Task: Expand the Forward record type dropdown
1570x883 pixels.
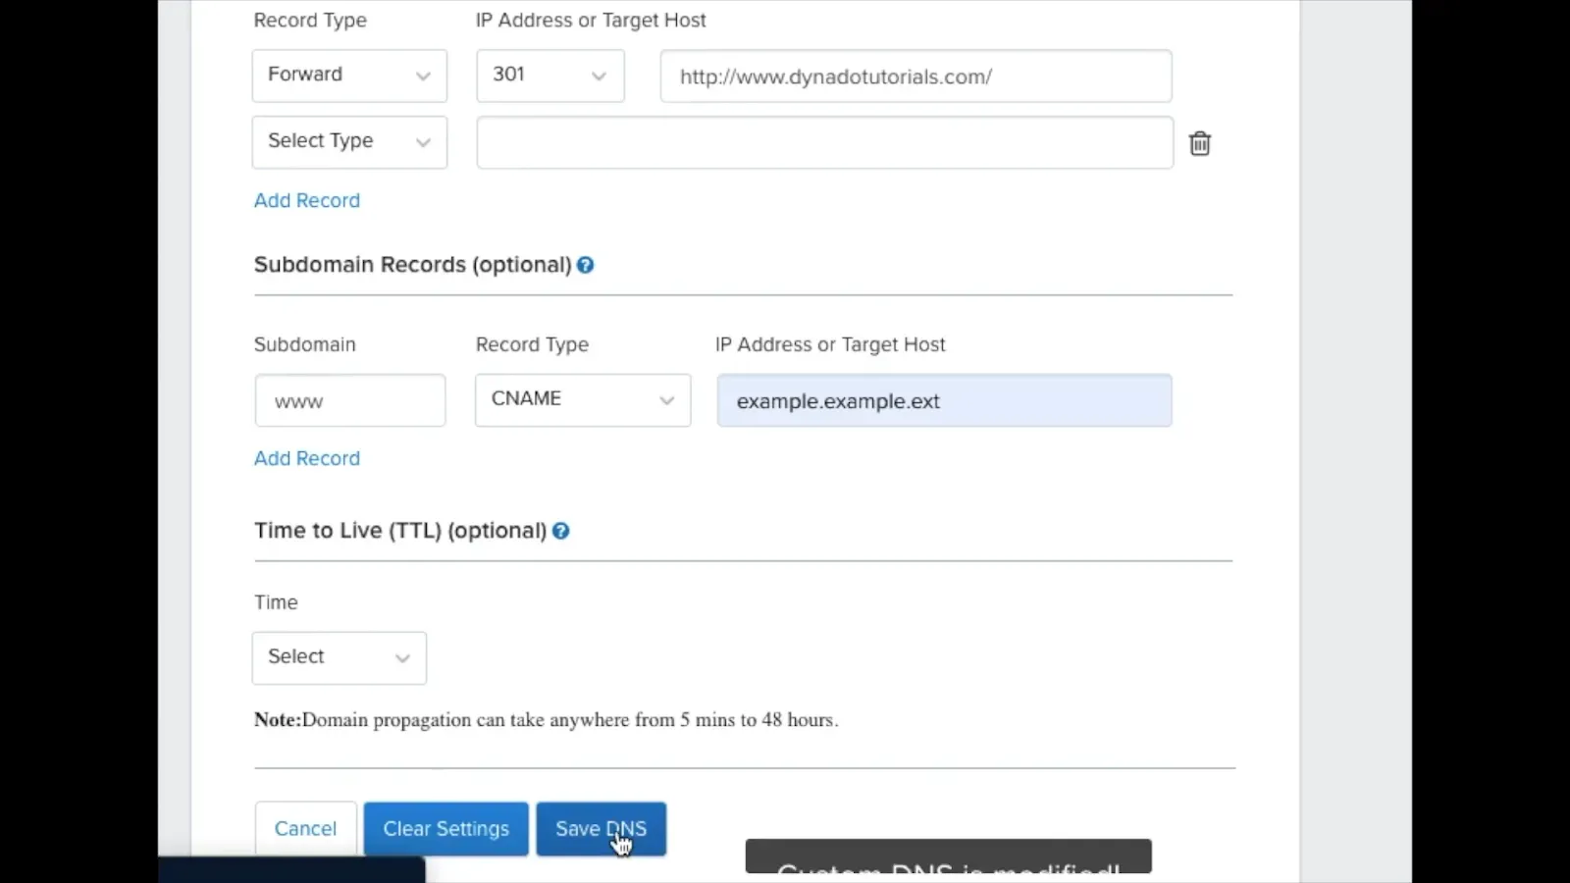Action: point(349,76)
